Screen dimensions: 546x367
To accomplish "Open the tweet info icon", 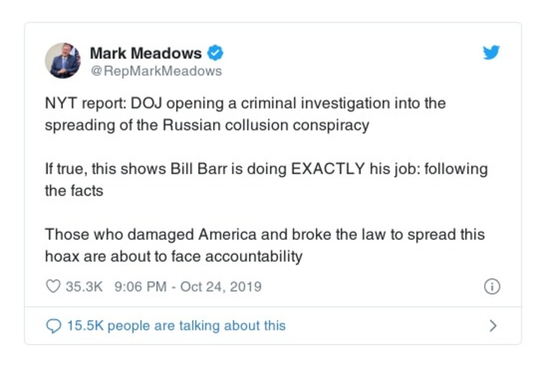I will [491, 287].
